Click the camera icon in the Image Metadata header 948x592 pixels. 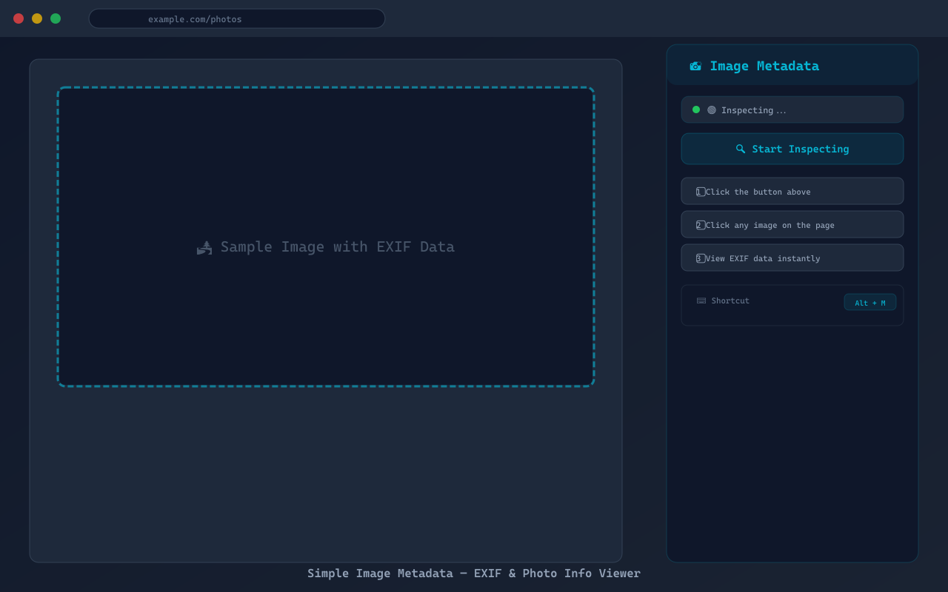[695, 65]
